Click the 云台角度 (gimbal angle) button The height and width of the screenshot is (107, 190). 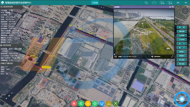(x=182, y=36)
